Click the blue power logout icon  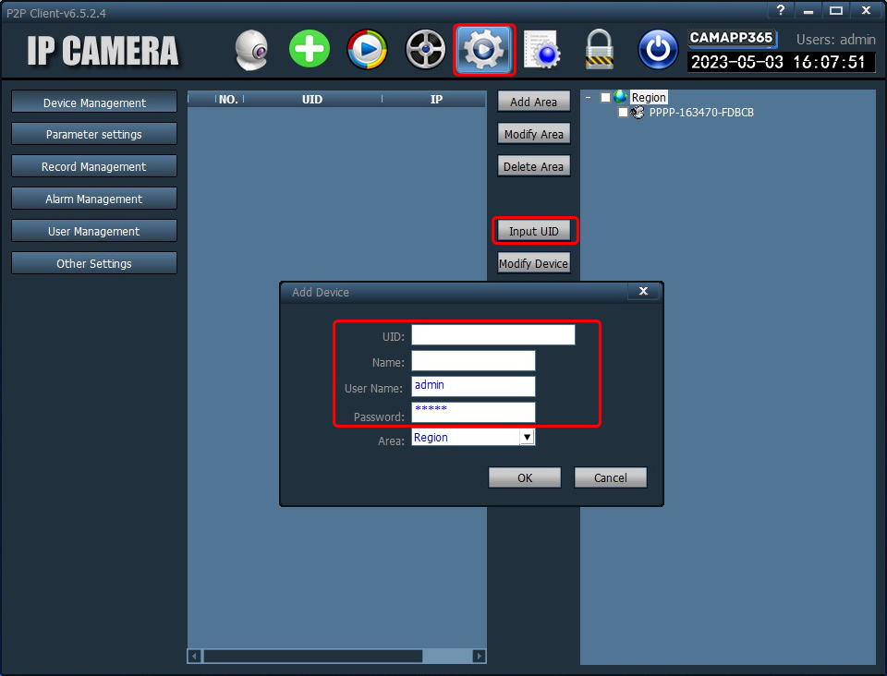coord(657,49)
